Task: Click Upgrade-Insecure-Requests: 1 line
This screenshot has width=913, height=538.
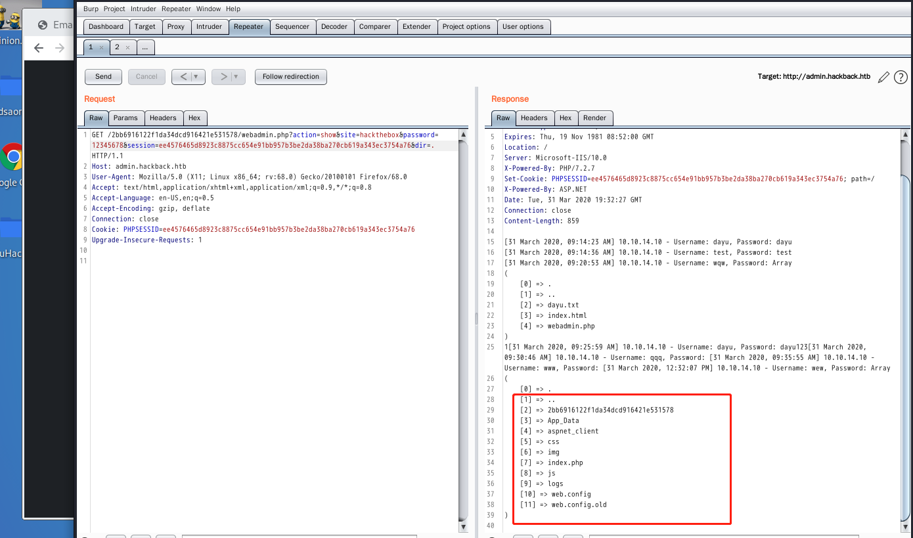Action: pyautogui.click(x=147, y=240)
